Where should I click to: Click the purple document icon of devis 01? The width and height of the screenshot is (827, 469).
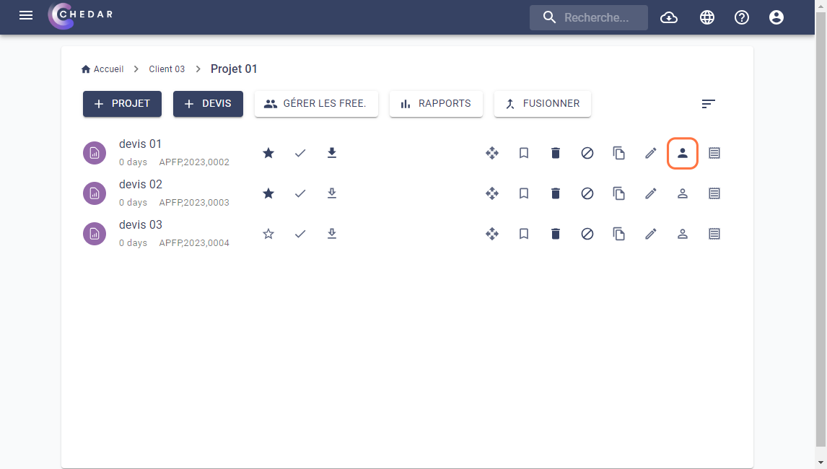(95, 153)
